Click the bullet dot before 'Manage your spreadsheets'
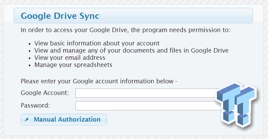The height and width of the screenshot is (139, 268). point(30,65)
